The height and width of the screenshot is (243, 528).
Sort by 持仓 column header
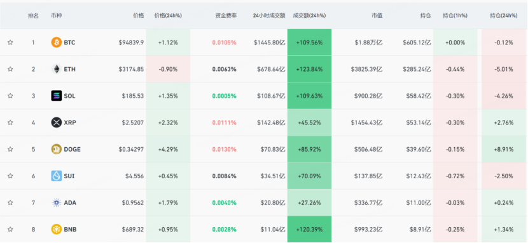[x=426, y=16]
